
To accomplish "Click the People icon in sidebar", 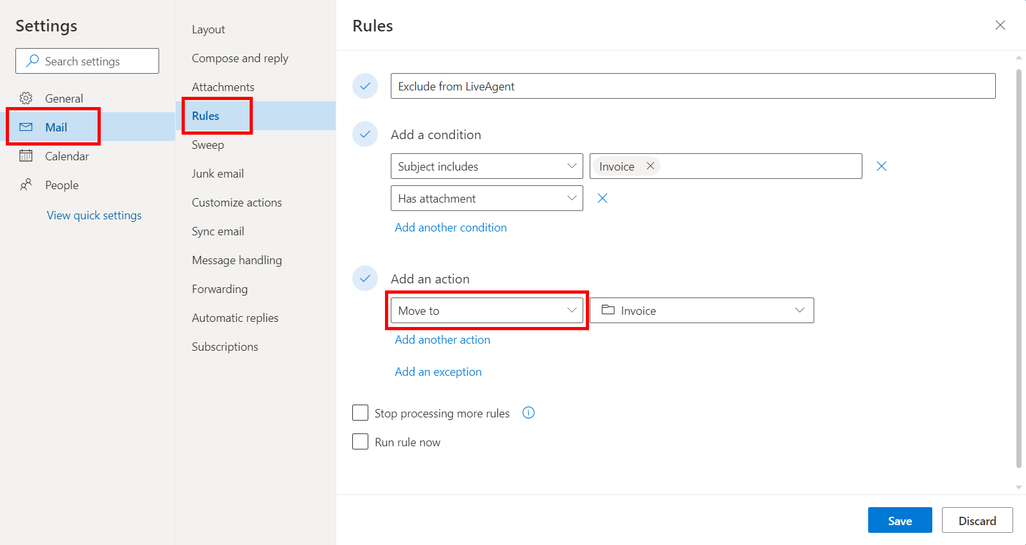I will [x=26, y=185].
